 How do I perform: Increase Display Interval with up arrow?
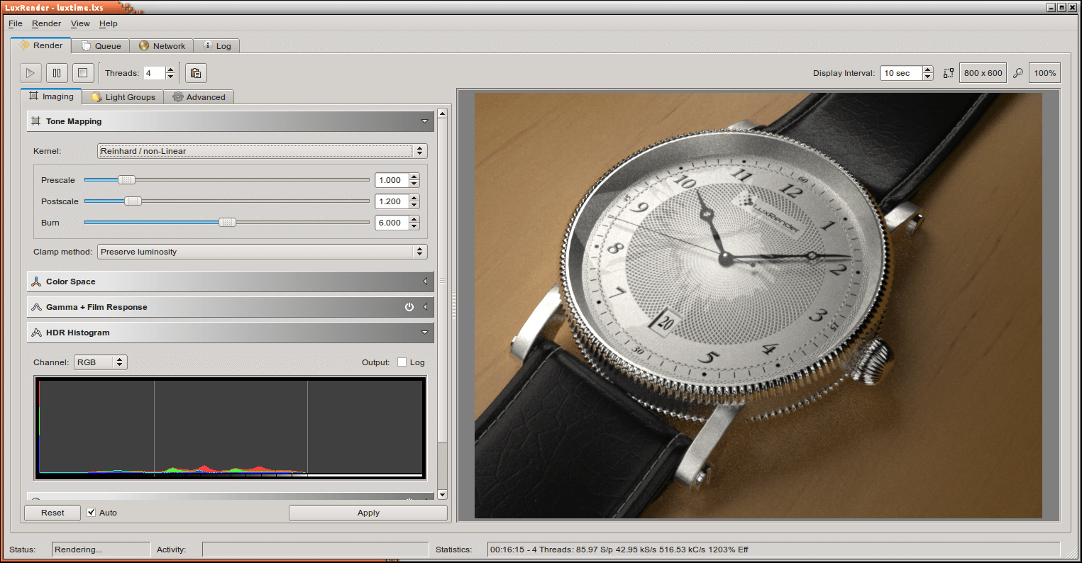[928, 69]
